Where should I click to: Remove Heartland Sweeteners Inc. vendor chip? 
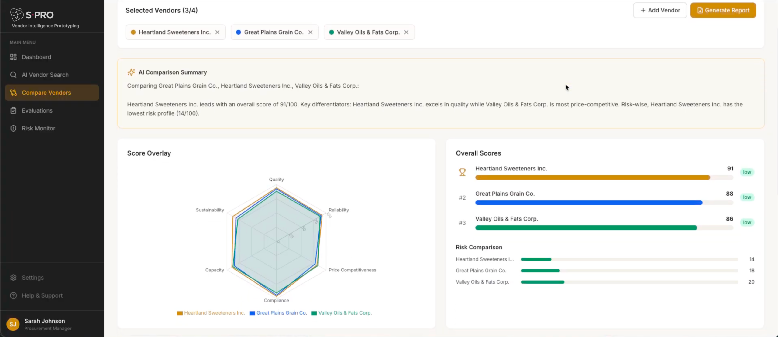(x=217, y=32)
